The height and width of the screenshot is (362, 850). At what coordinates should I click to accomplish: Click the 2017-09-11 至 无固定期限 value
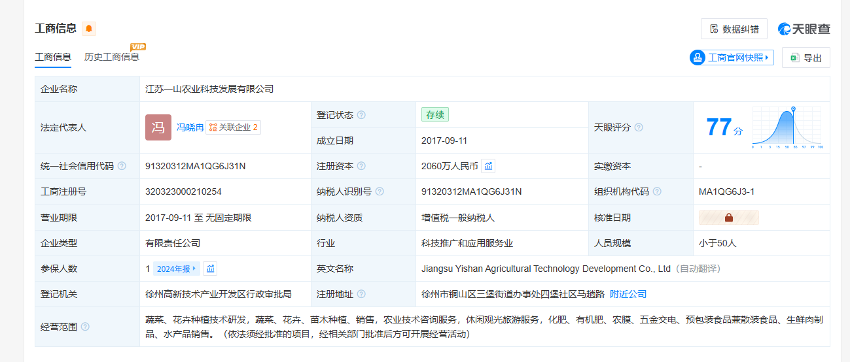198,218
